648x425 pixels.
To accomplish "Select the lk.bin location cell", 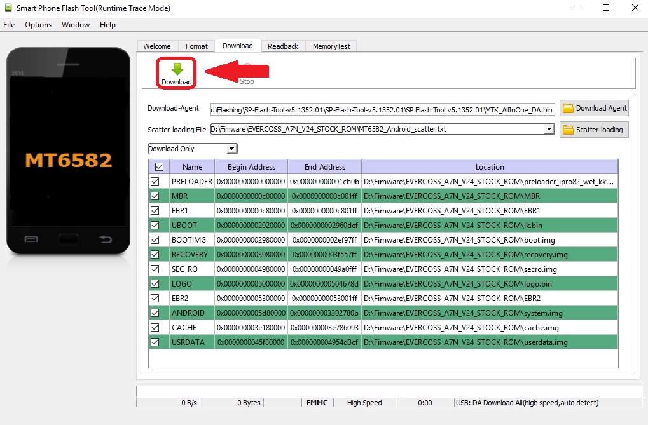I will click(x=490, y=225).
